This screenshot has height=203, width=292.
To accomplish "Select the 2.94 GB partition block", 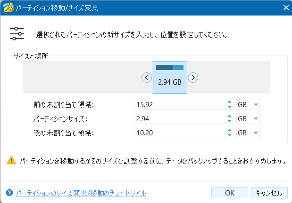I will point(170,78).
